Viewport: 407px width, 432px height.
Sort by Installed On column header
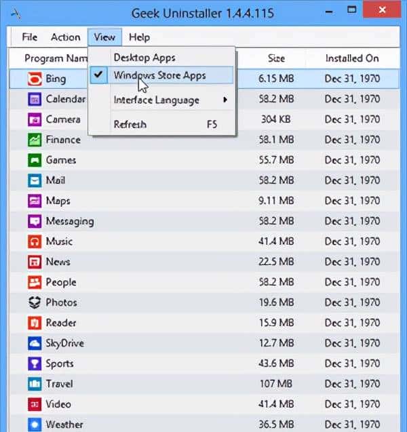pos(352,58)
